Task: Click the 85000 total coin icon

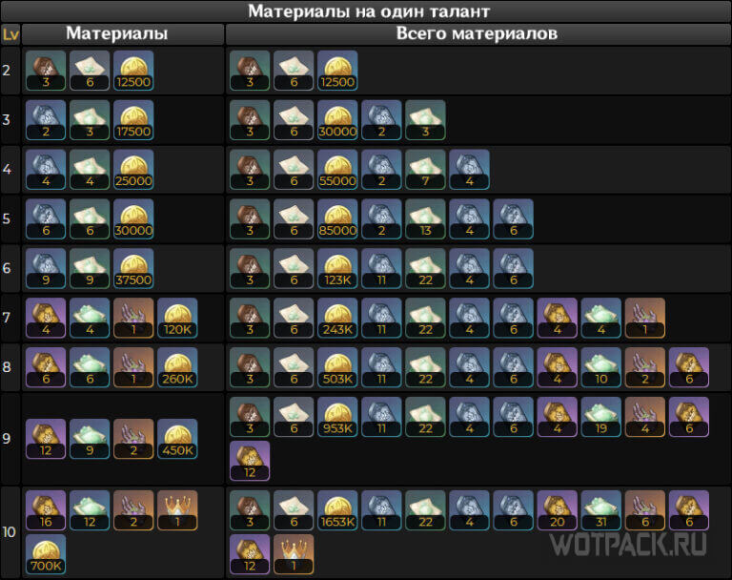Action: [337, 218]
